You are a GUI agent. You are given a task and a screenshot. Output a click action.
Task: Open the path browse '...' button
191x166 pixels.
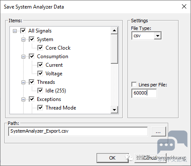pos(158,131)
